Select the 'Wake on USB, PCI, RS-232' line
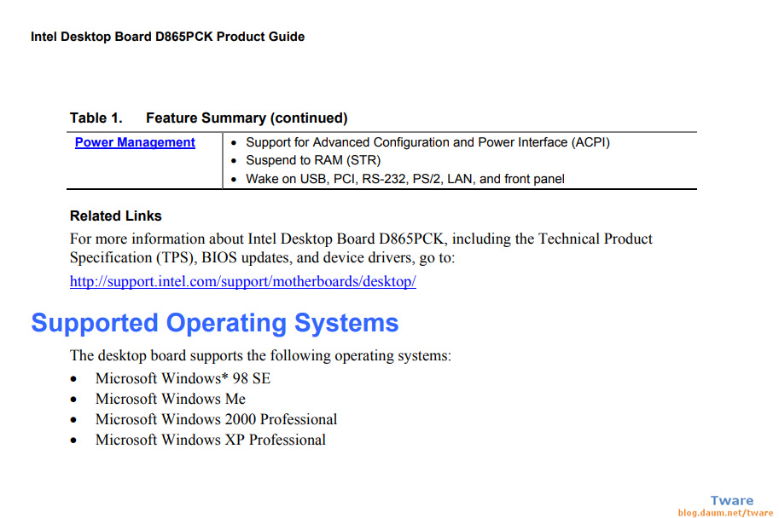This screenshot has width=779, height=518. (405, 179)
